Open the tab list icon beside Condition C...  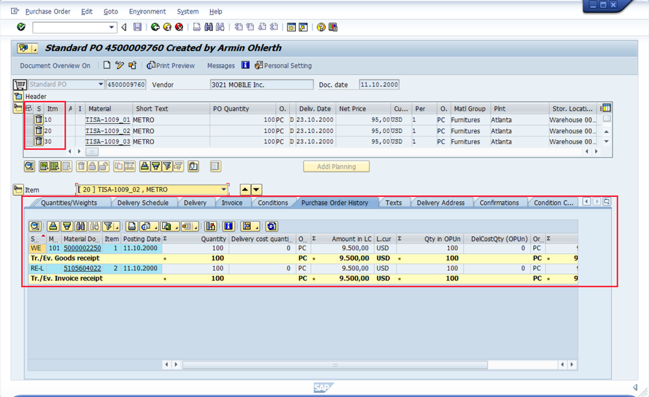(x=607, y=201)
